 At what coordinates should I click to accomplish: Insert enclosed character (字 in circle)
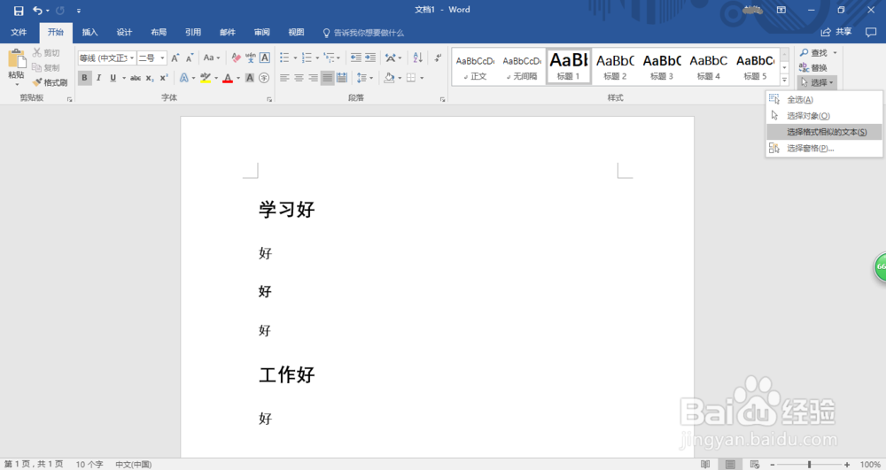(x=264, y=78)
